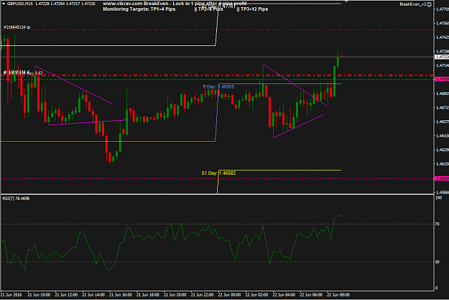Click the 21 Jun 16:00 time label
This screenshot has height=300, width=449.
(121, 294)
